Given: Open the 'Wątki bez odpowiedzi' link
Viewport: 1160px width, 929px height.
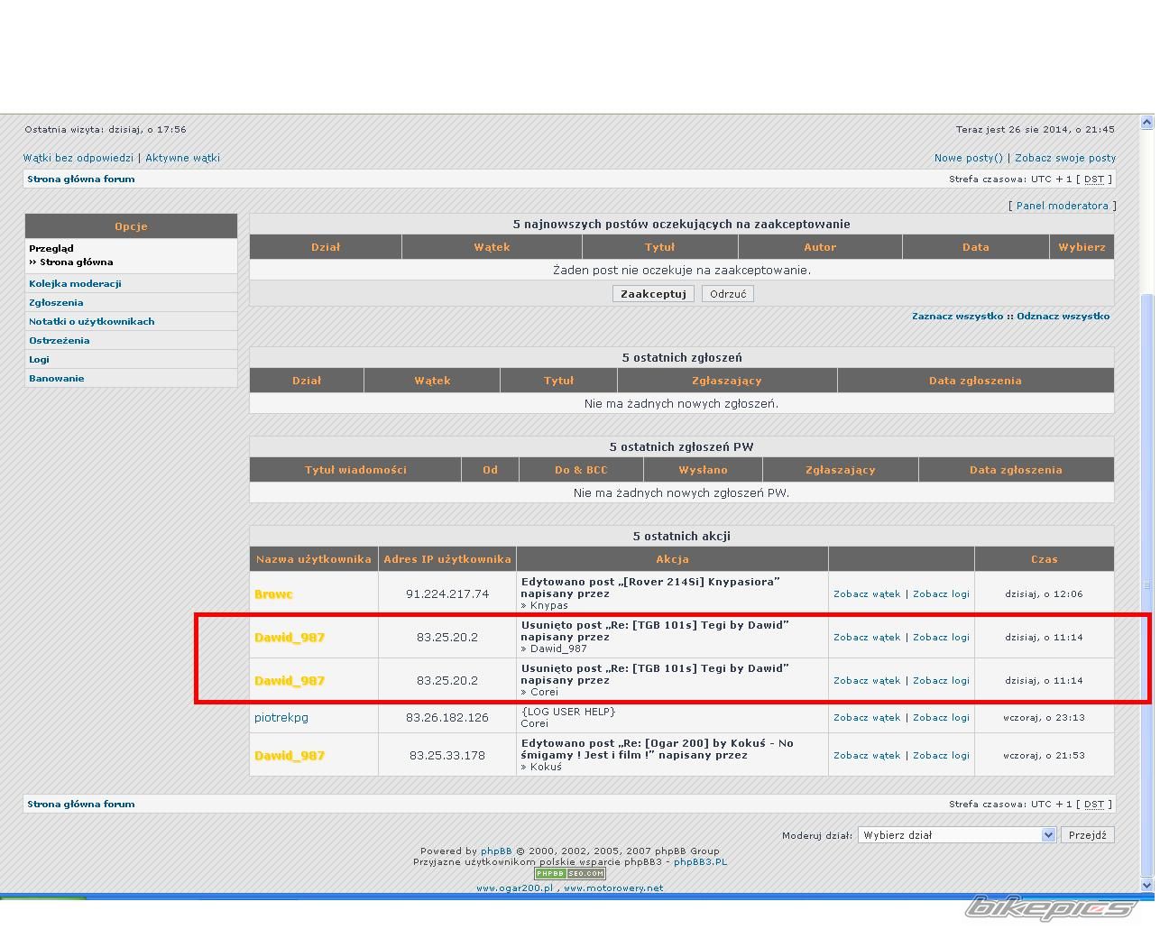Looking at the screenshot, I should point(78,158).
